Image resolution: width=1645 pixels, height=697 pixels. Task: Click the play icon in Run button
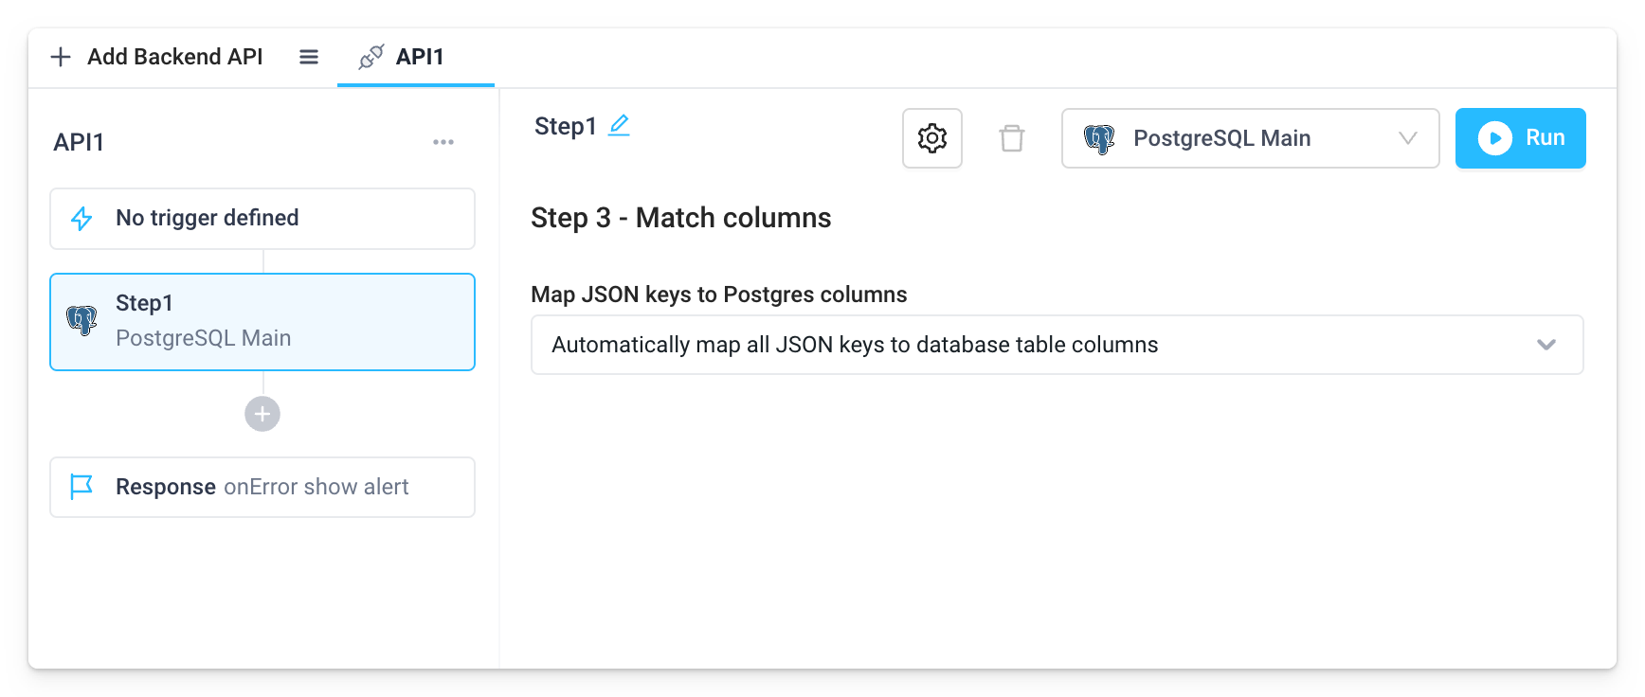[1495, 138]
